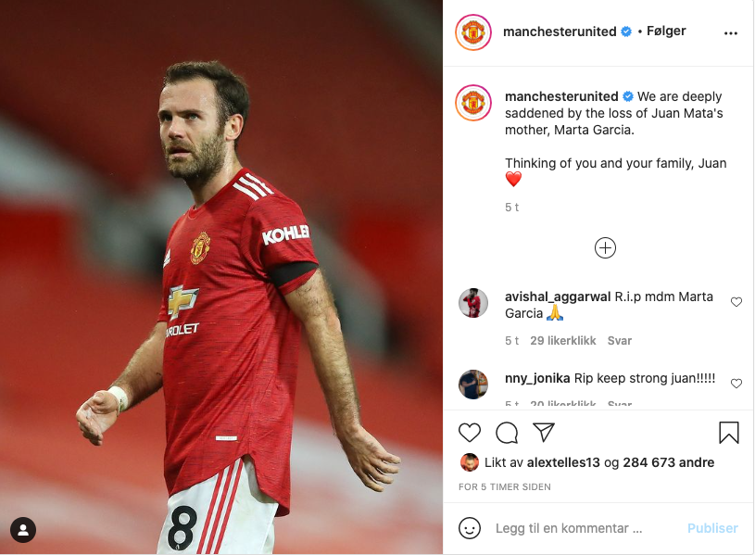Open Manchester United header profile avatar
This screenshot has height=555, width=755.
[x=473, y=32]
